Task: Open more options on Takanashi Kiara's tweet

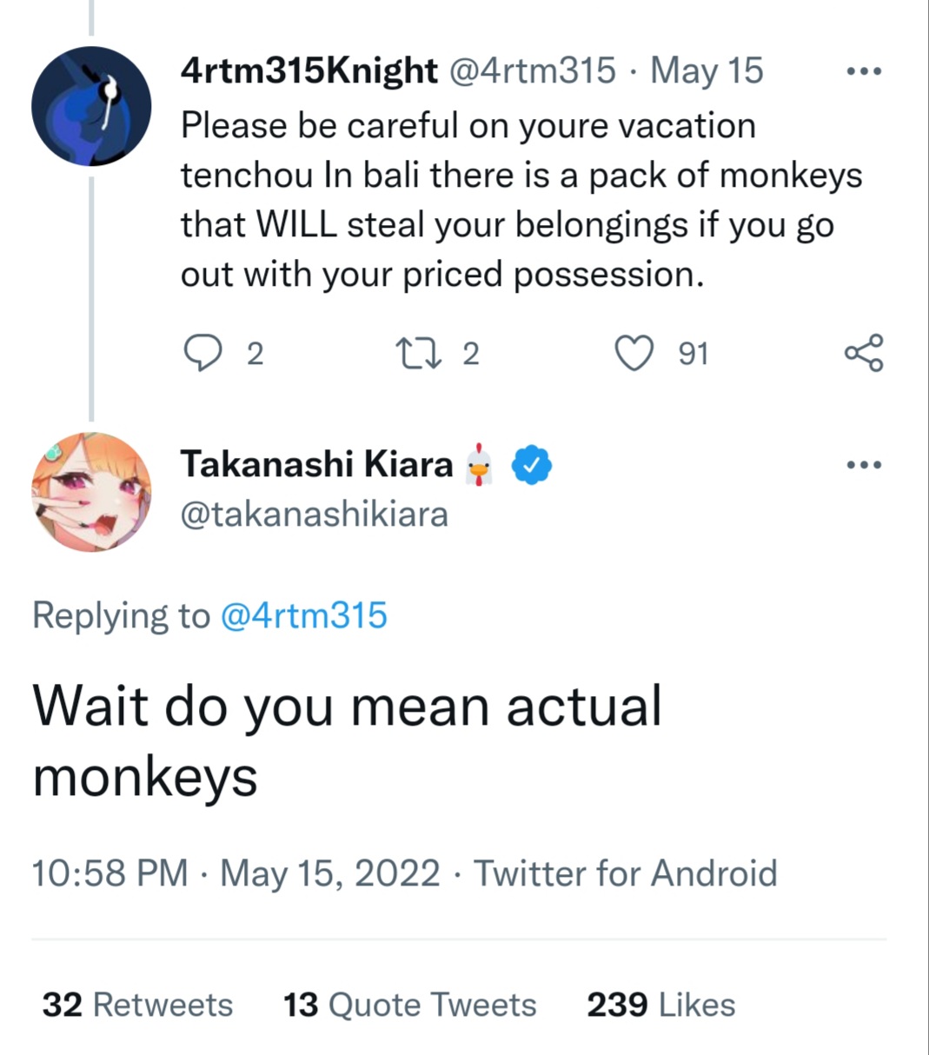Action: 864,465
